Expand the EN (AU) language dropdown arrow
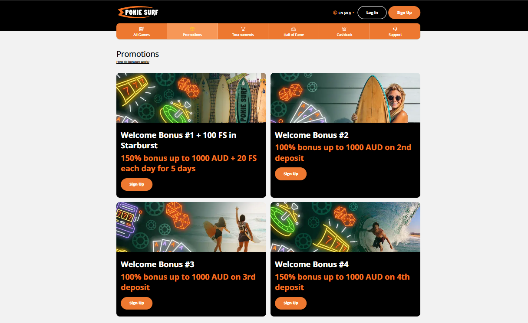This screenshot has width=528, height=323. tap(353, 13)
